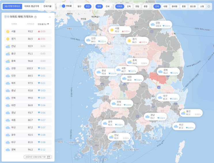Select the 충남 row showing 93.8

click(x=28, y=91)
